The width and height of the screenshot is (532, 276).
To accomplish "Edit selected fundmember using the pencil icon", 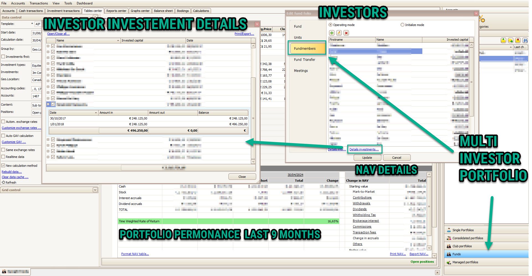I will (x=339, y=33).
